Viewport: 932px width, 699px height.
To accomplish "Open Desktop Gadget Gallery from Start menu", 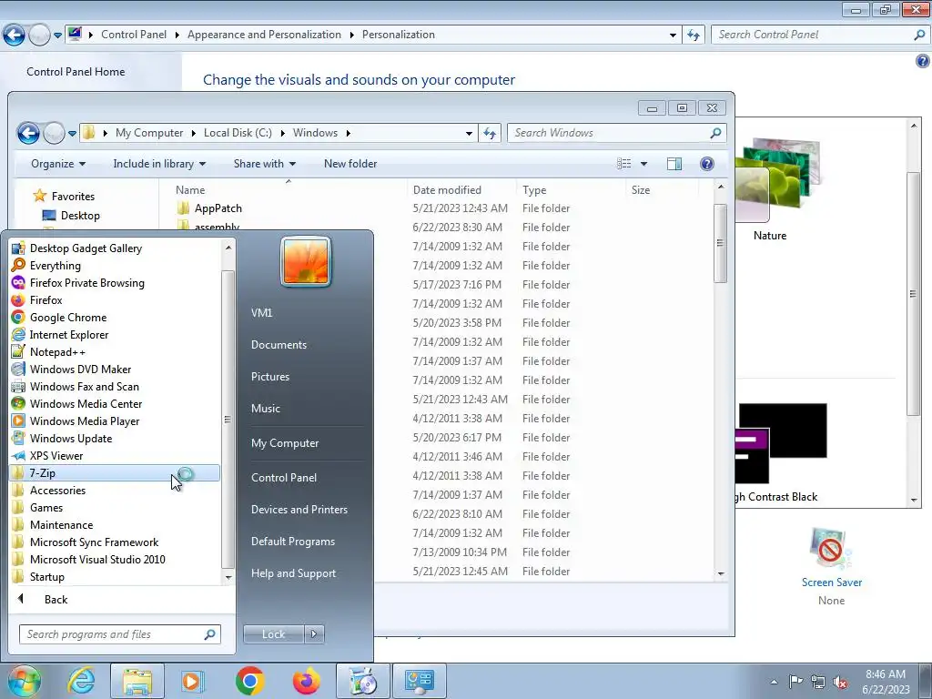I will [86, 248].
